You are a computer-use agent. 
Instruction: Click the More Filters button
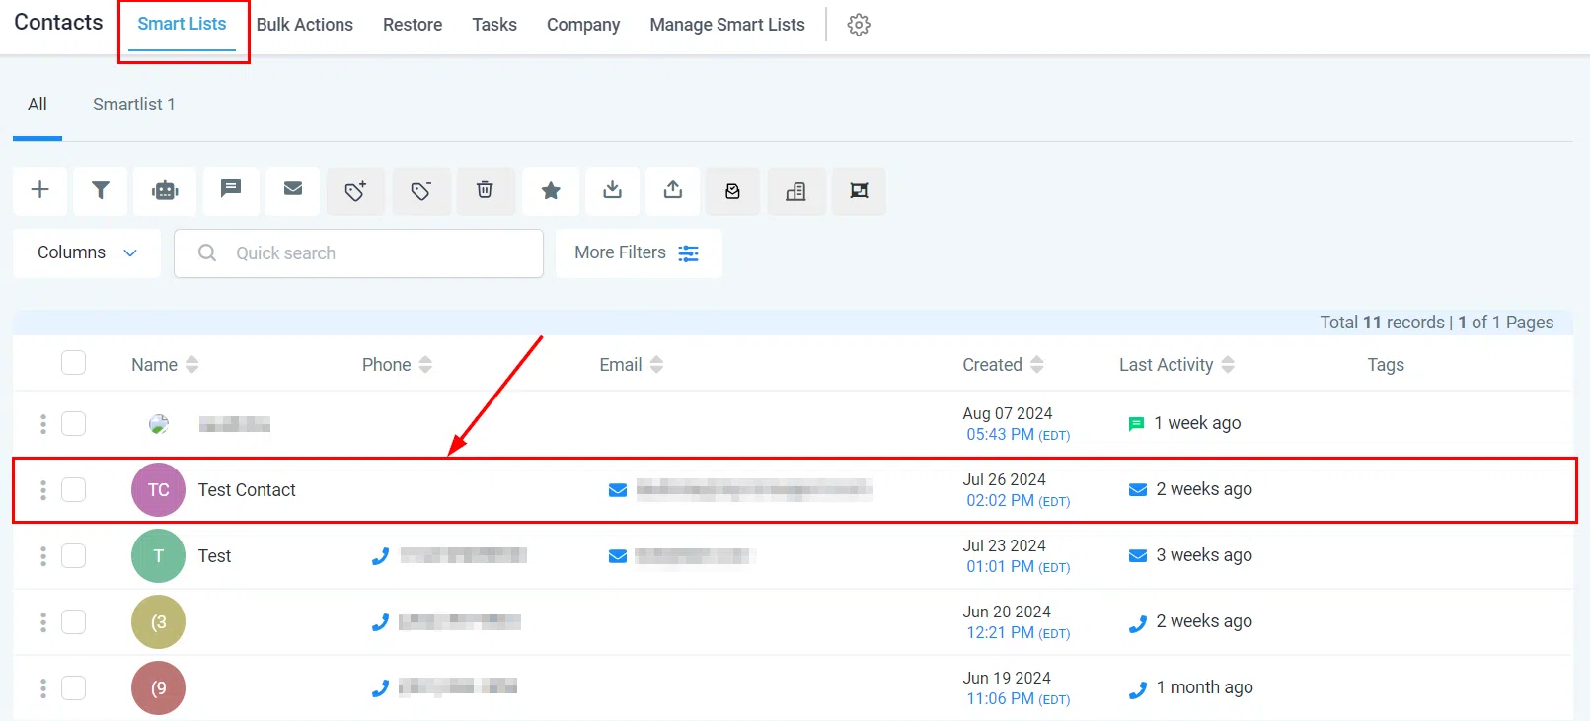639,252
